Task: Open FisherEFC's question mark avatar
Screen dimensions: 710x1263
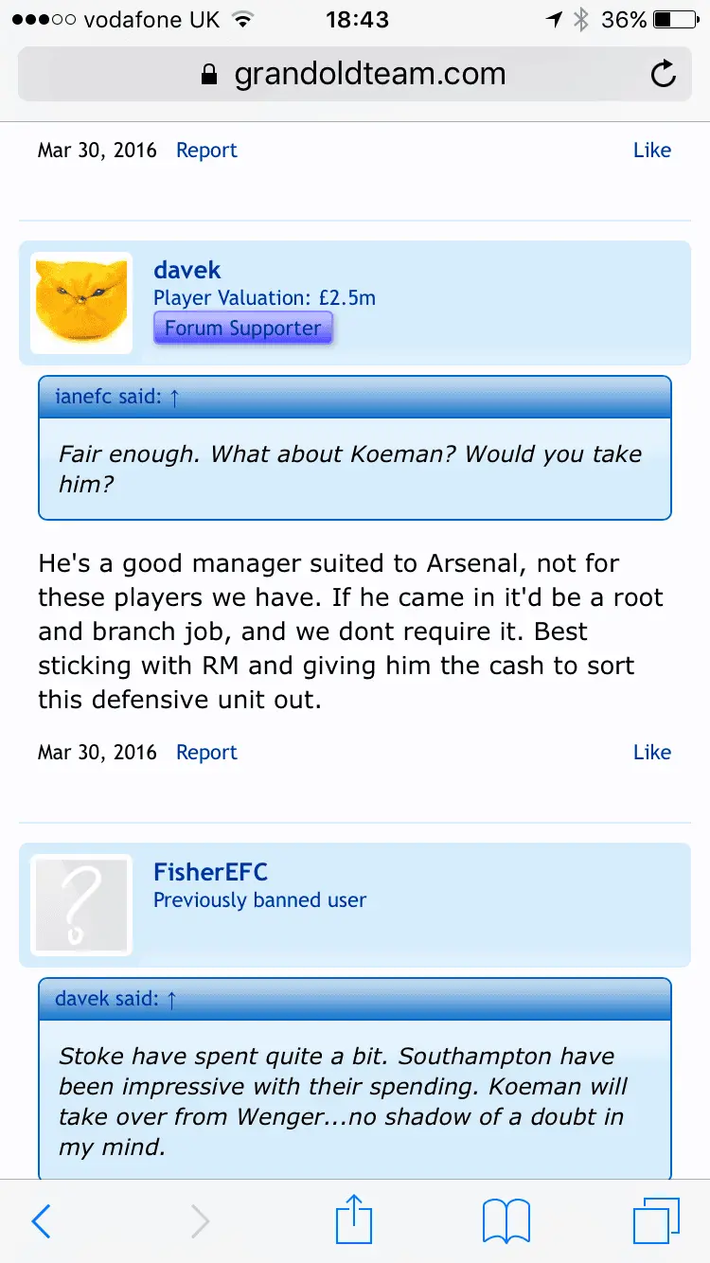Action: pyautogui.click(x=81, y=905)
